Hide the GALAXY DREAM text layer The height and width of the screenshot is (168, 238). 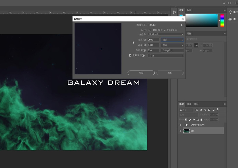180,125
